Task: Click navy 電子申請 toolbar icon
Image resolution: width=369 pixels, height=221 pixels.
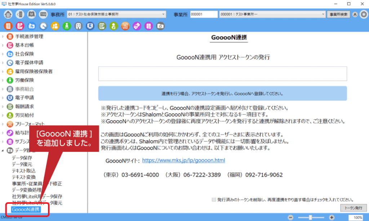Action: coord(90,26)
